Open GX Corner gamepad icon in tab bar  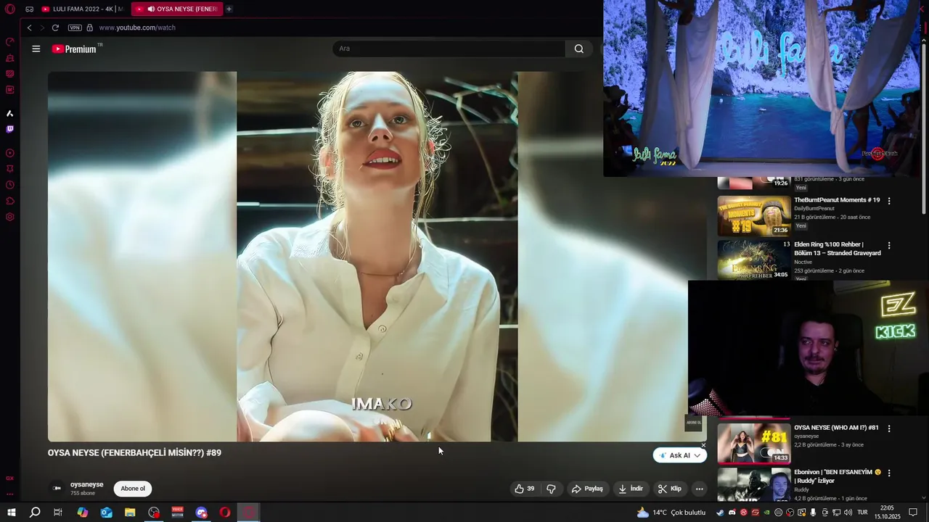(x=30, y=9)
